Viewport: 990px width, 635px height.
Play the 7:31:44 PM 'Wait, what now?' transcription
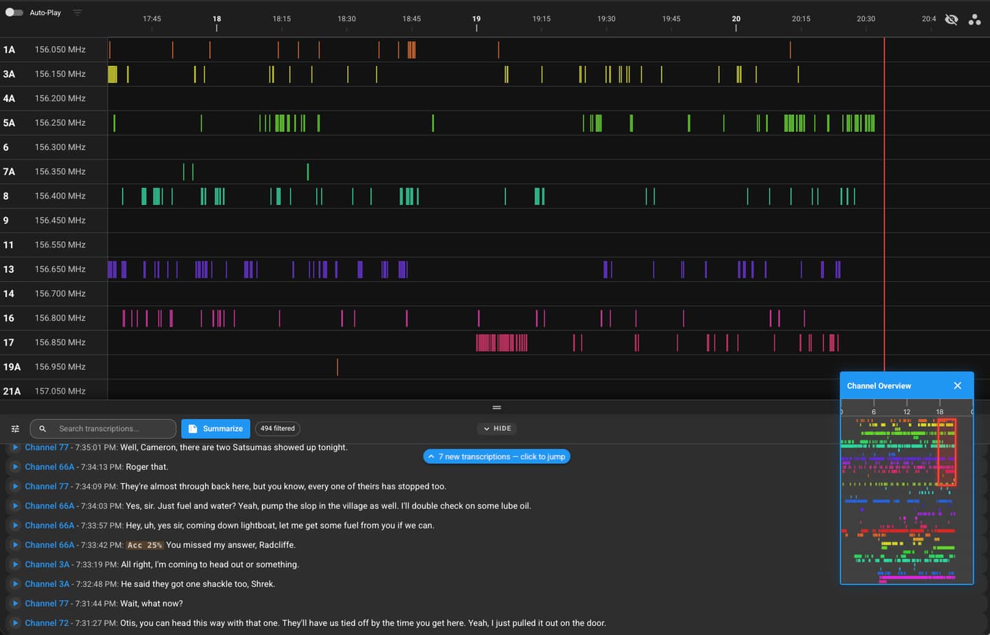click(x=15, y=603)
